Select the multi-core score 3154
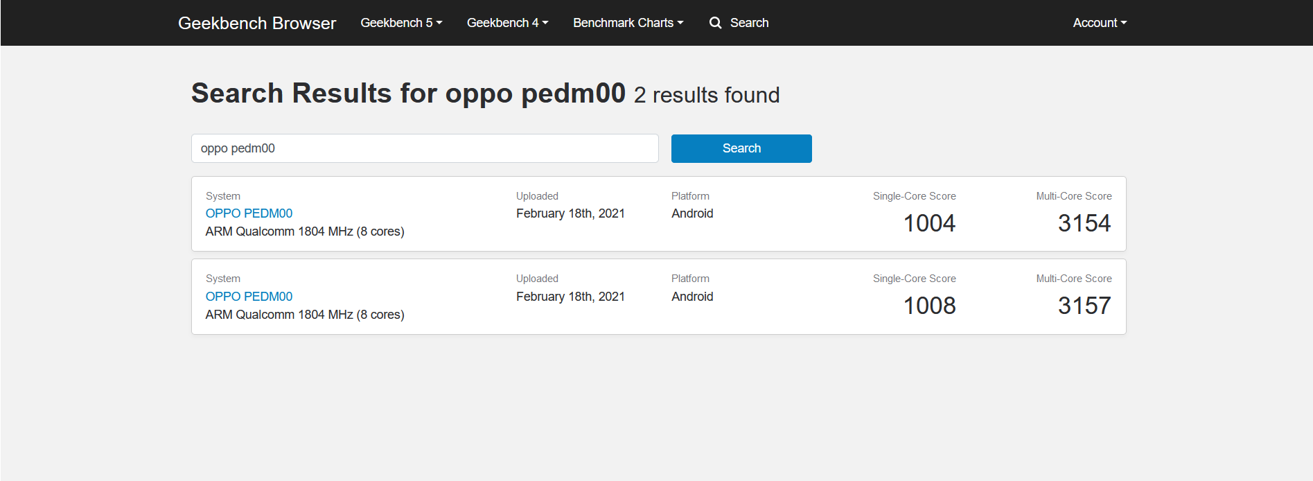Image resolution: width=1313 pixels, height=481 pixels. [x=1084, y=223]
